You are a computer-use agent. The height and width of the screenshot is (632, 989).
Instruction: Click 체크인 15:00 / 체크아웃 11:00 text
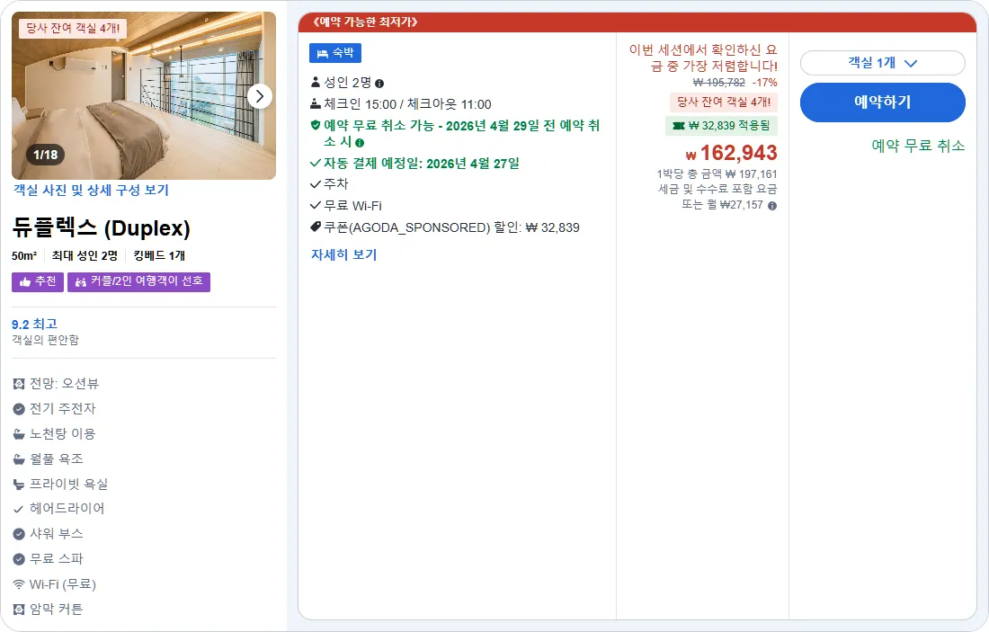(x=407, y=104)
